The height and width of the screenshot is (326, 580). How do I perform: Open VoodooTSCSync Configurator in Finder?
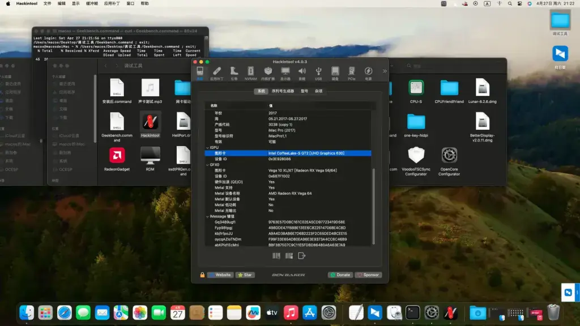click(416, 161)
